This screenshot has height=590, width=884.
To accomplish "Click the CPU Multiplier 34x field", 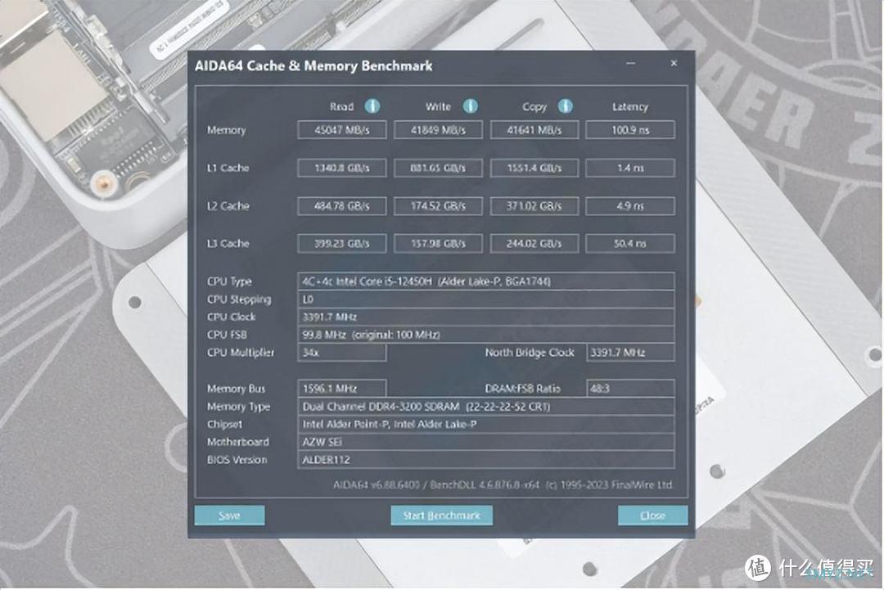I will coord(341,353).
